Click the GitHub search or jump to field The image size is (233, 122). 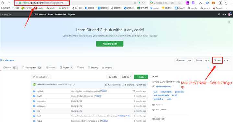point(16,14)
